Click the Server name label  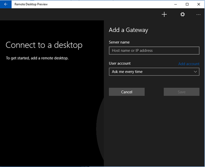coord(119,42)
